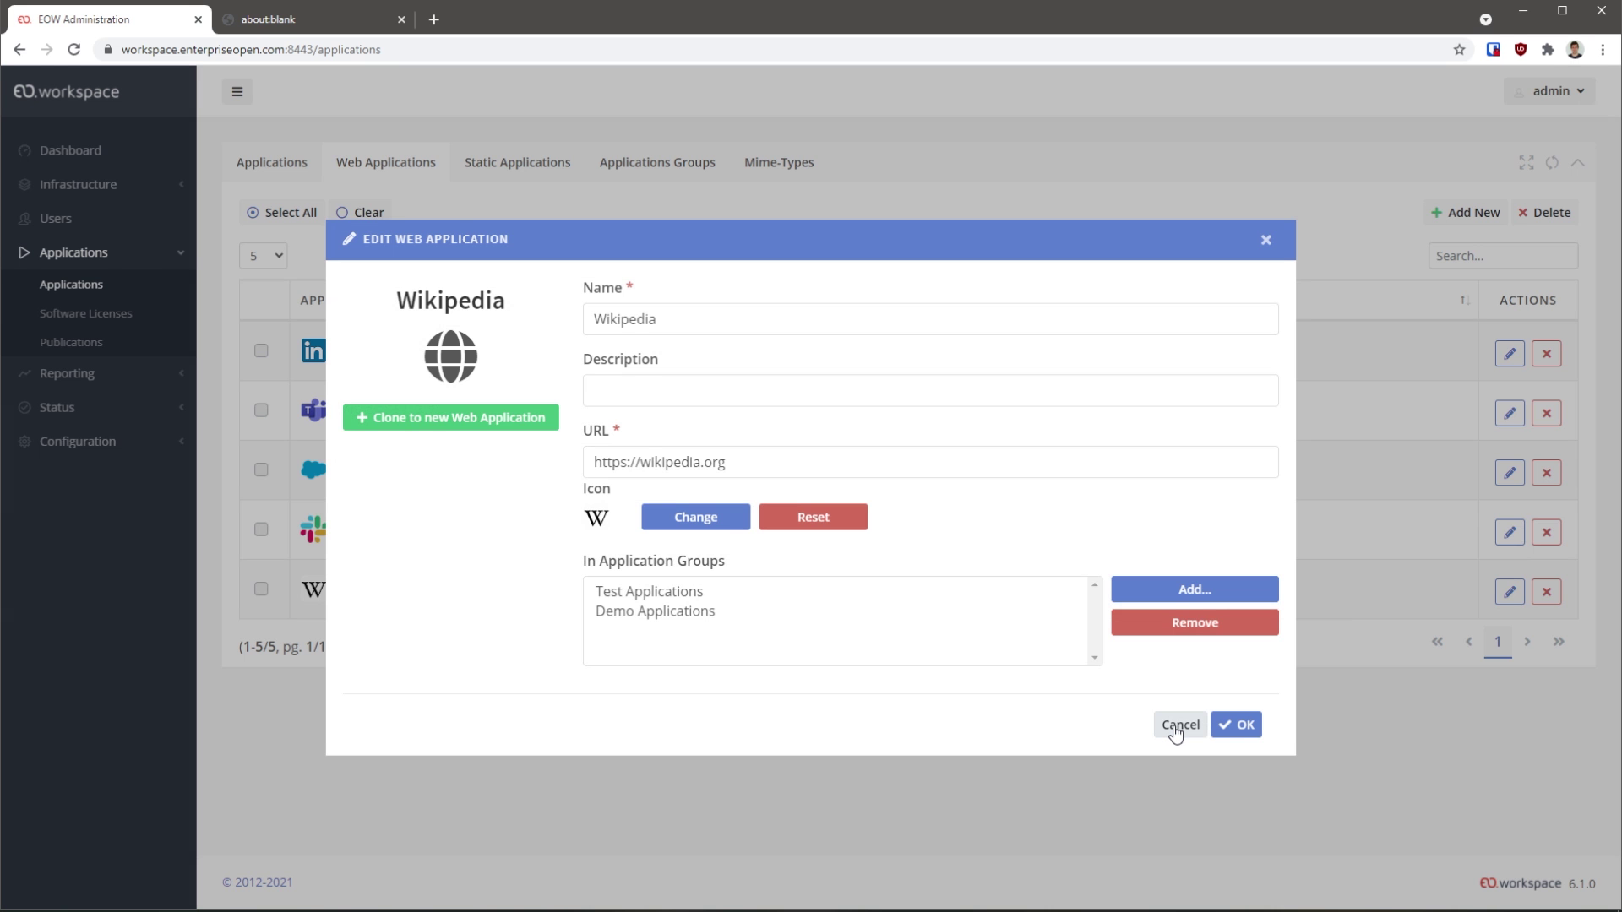Confirm with the OK button
This screenshot has height=912, width=1622.
click(x=1236, y=725)
